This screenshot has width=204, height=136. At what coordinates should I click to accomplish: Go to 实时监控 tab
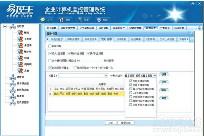pos(104,28)
